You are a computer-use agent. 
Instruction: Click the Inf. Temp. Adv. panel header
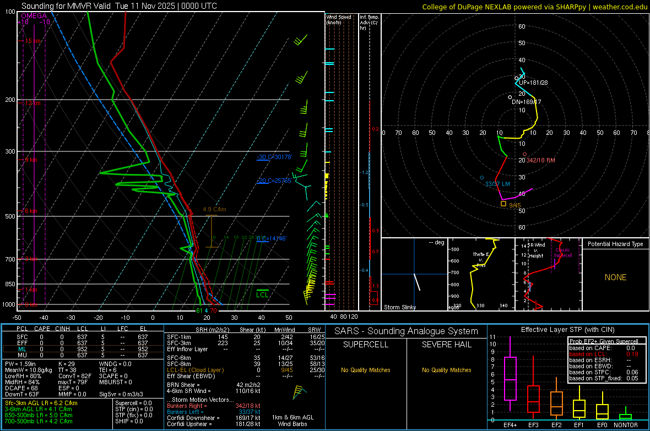tap(369, 23)
